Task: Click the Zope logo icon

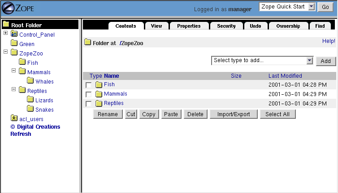Action: (9, 8)
